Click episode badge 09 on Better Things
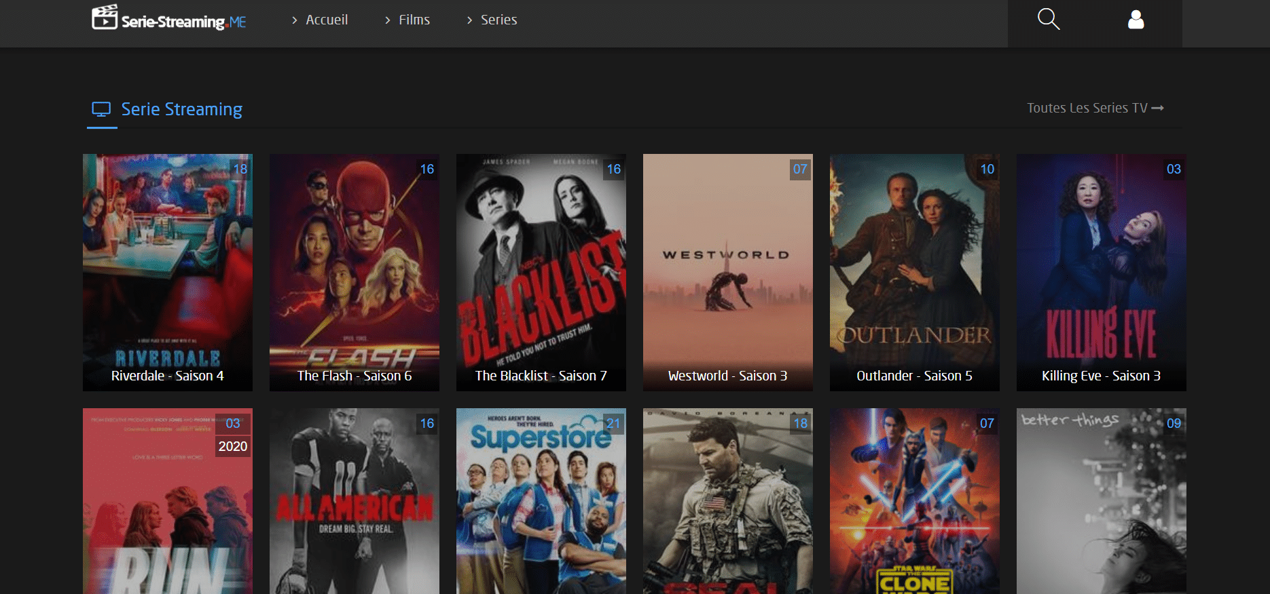 pos(1174,423)
